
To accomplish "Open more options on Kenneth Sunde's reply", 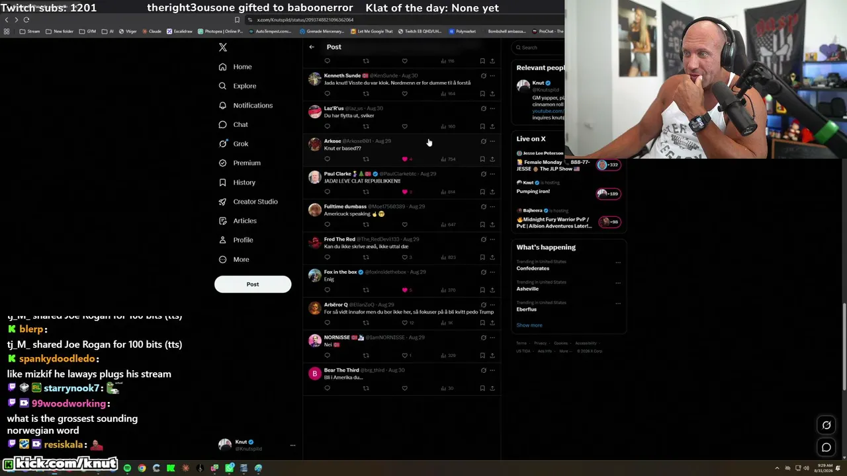I will pyautogui.click(x=492, y=75).
